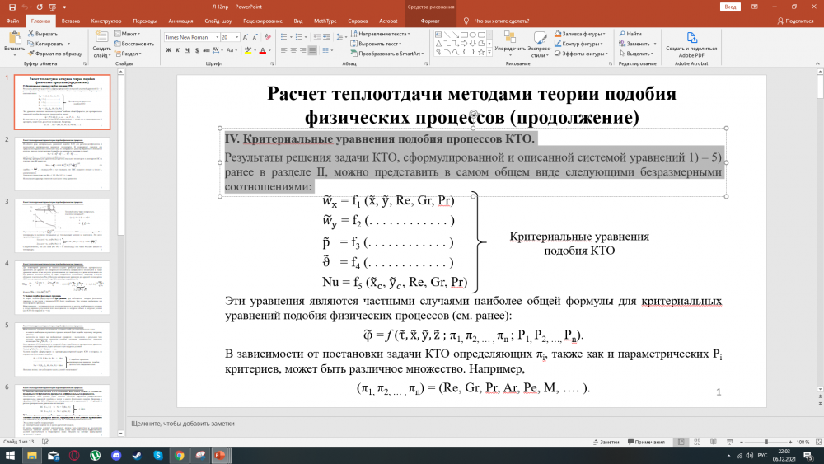The width and height of the screenshot is (824, 464).
Task: Click the Вход sign-in button
Action: [730, 7]
